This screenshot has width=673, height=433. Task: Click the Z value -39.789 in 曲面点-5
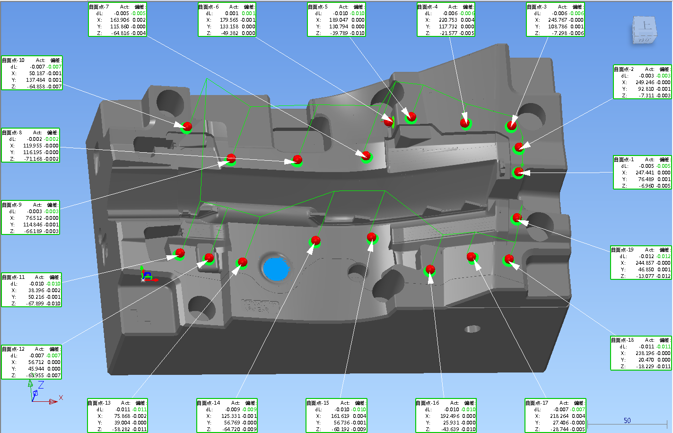click(x=339, y=33)
